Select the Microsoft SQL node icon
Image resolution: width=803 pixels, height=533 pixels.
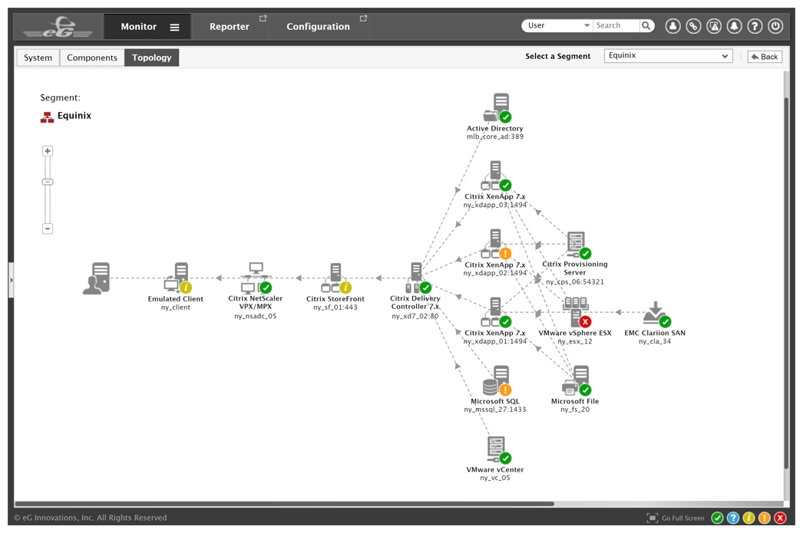[x=497, y=380]
